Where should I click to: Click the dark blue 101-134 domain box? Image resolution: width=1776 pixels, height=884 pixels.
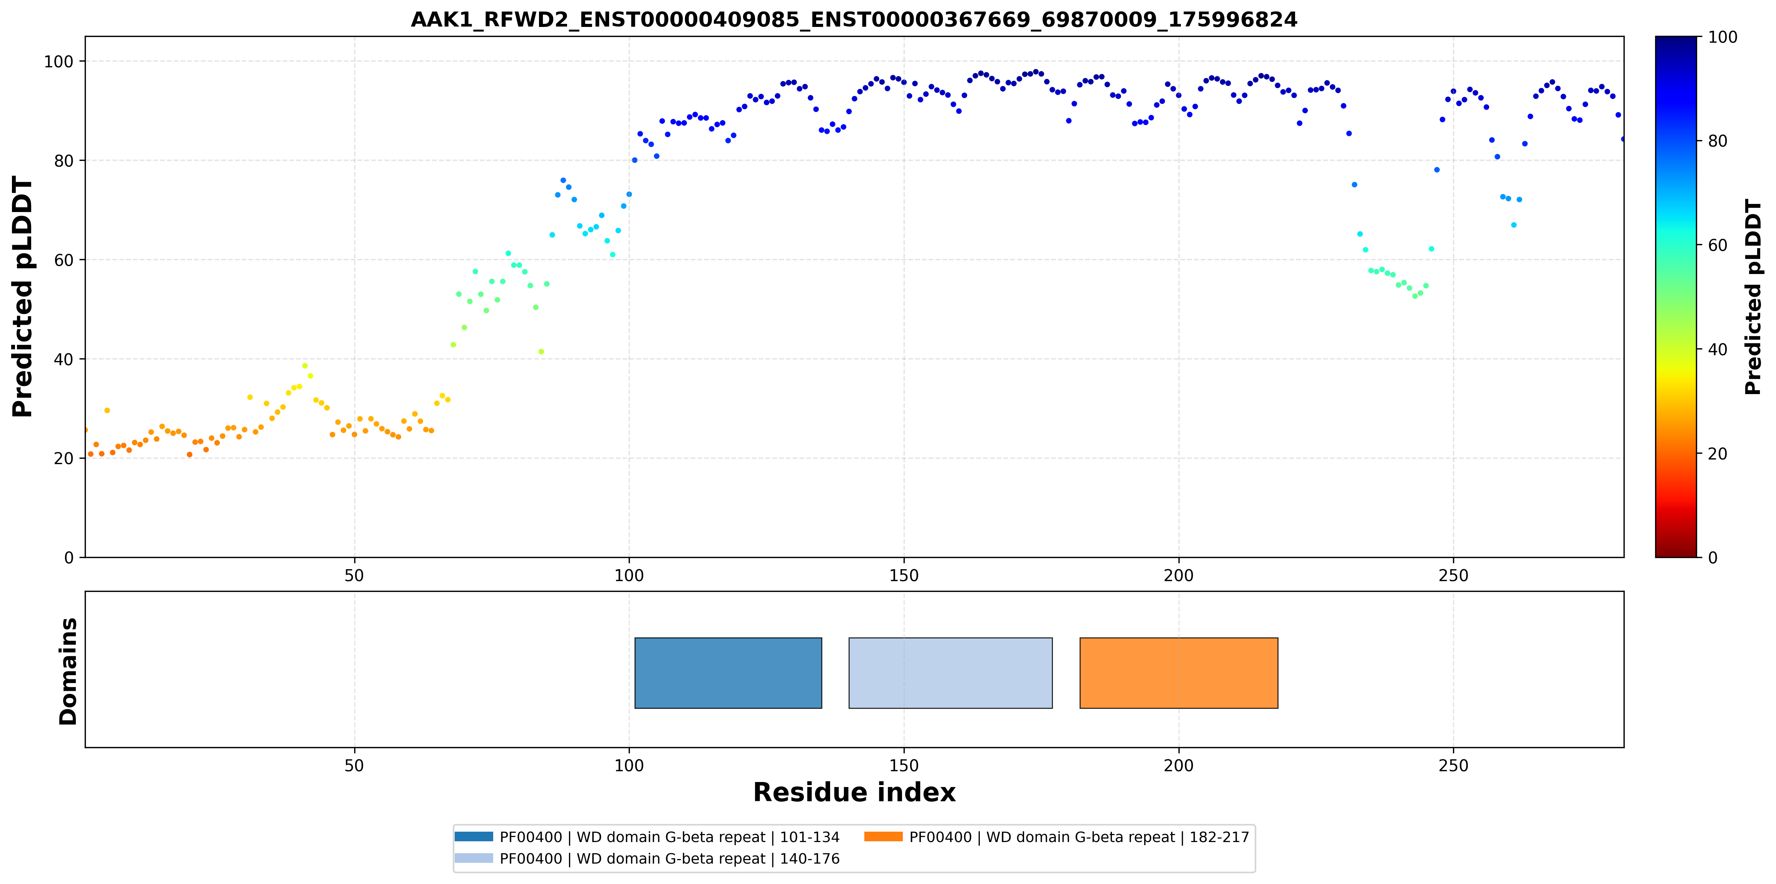(728, 672)
